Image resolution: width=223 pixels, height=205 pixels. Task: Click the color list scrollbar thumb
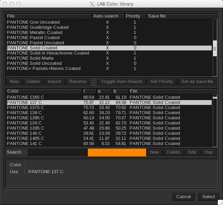pos(215,98)
